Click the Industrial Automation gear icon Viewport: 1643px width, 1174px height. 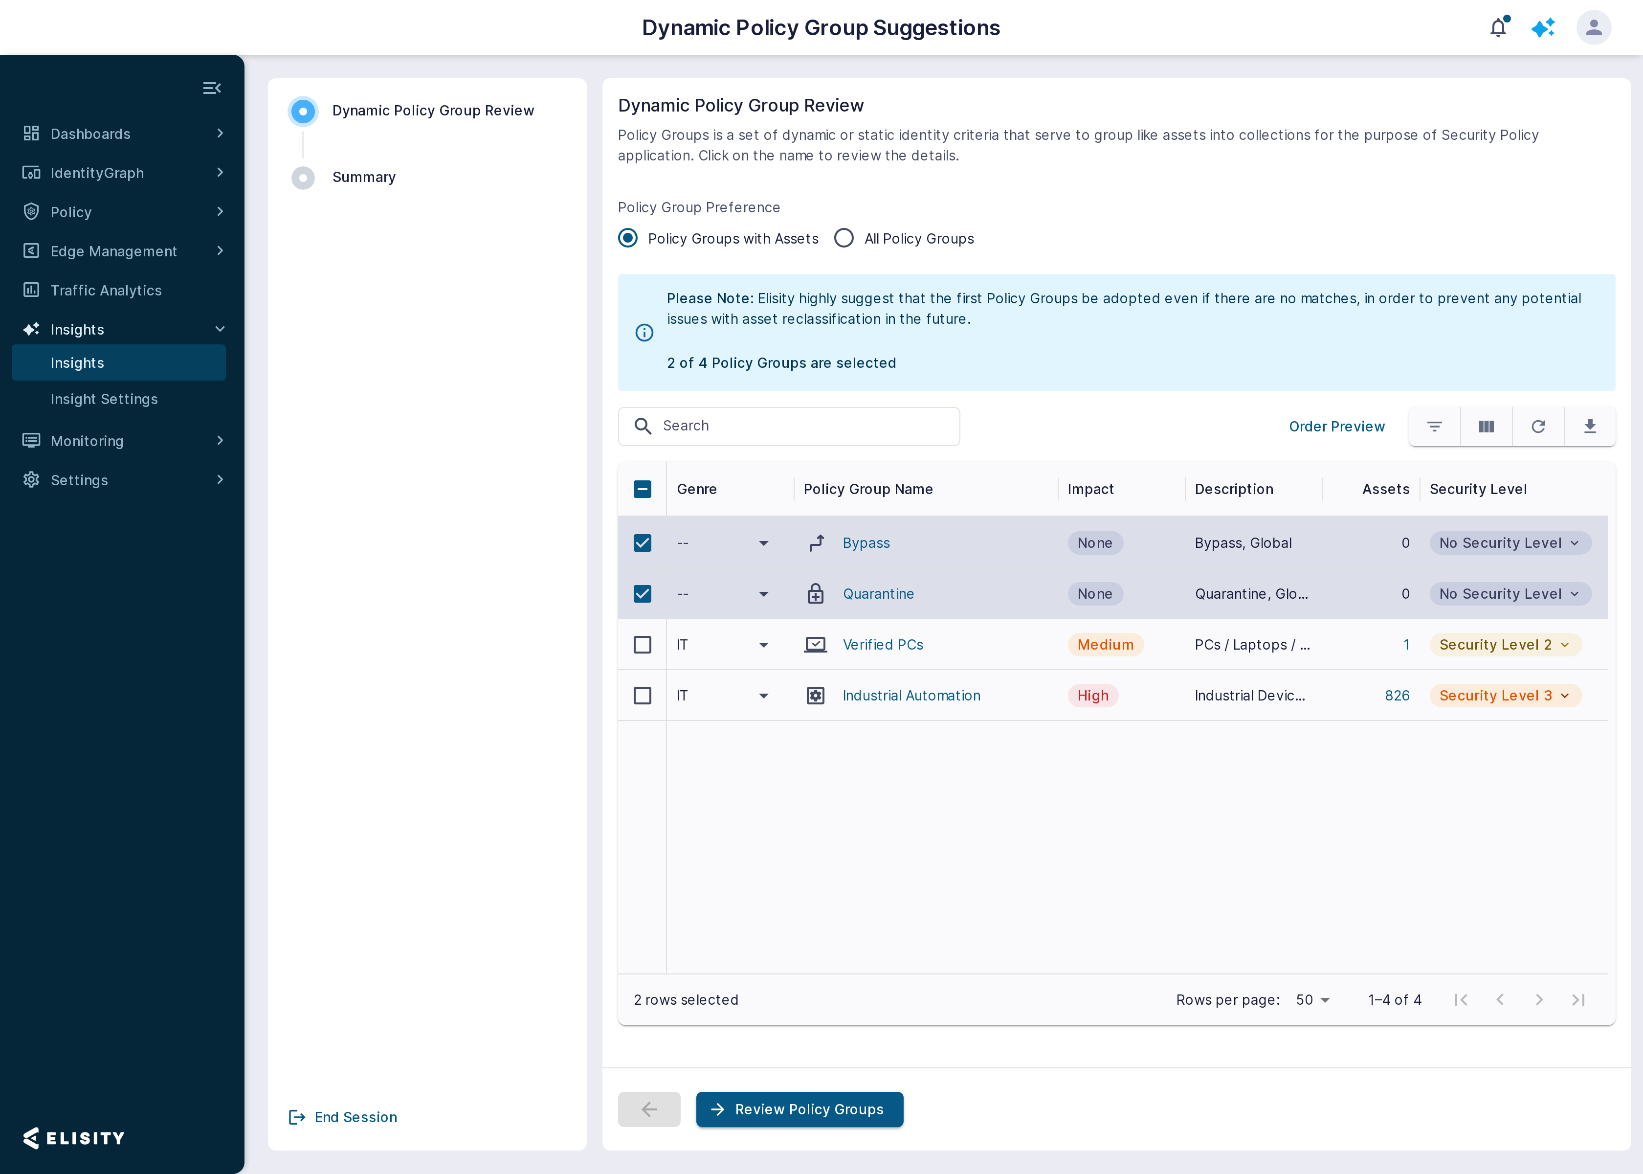[x=816, y=696]
